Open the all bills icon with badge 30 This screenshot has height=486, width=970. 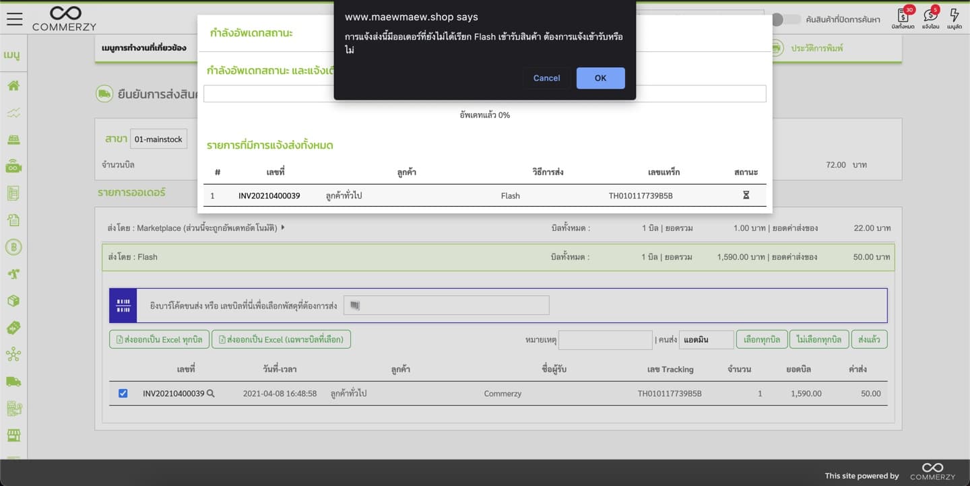coord(903,16)
